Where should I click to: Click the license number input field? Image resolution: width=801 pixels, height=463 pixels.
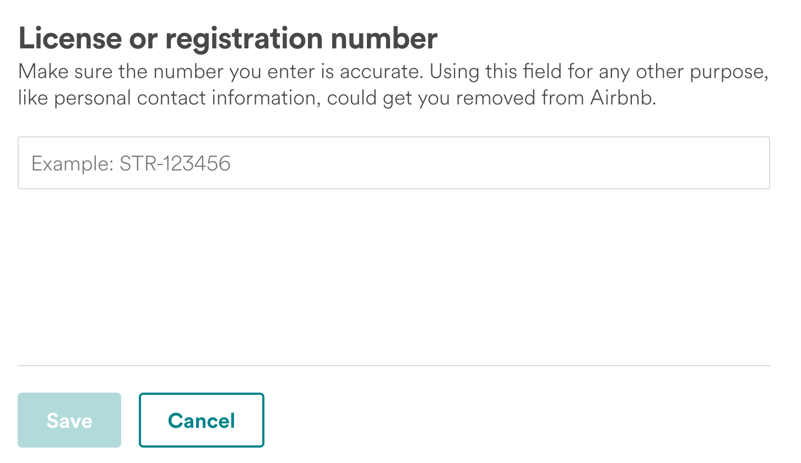click(x=393, y=163)
